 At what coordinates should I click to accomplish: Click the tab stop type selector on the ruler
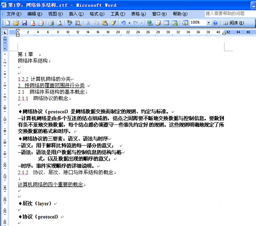5,32
